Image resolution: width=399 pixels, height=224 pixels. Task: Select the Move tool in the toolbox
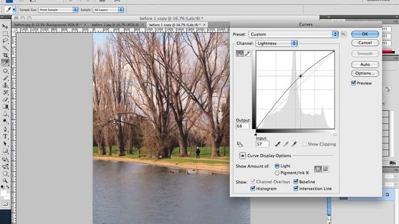pyautogui.click(x=5, y=26)
